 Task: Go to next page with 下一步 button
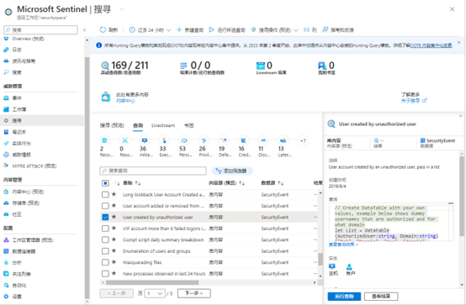(194, 293)
